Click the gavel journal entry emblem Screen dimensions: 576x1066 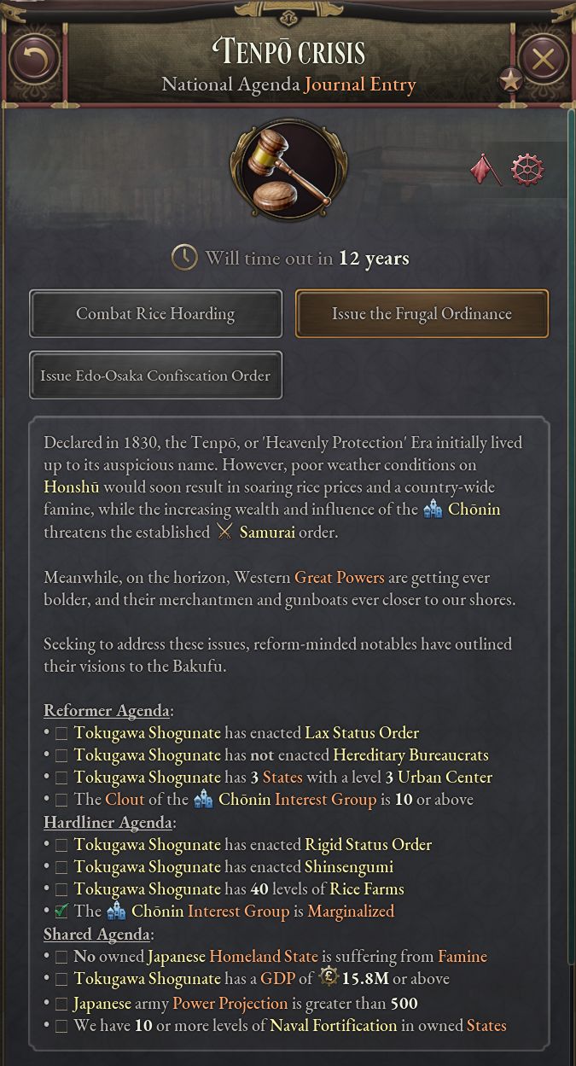click(x=288, y=169)
